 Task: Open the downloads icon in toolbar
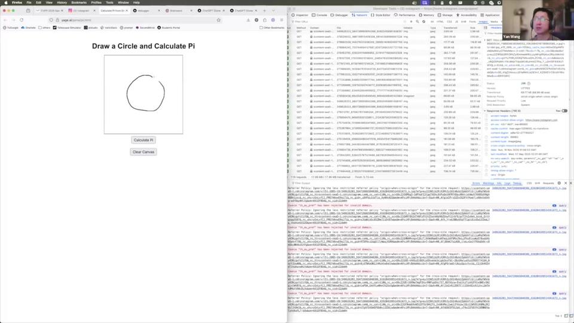pos(248,20)
